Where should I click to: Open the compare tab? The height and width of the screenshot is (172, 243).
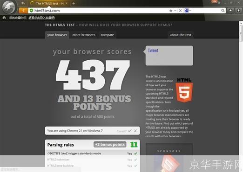(x=107, y=35)
